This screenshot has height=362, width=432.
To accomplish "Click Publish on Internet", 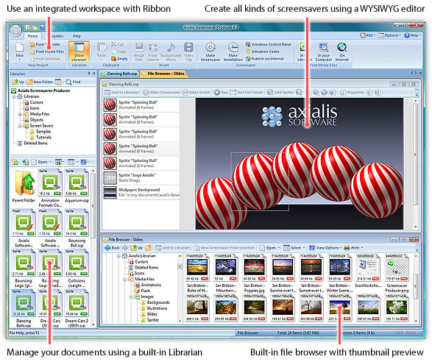I will coord(265,59).
